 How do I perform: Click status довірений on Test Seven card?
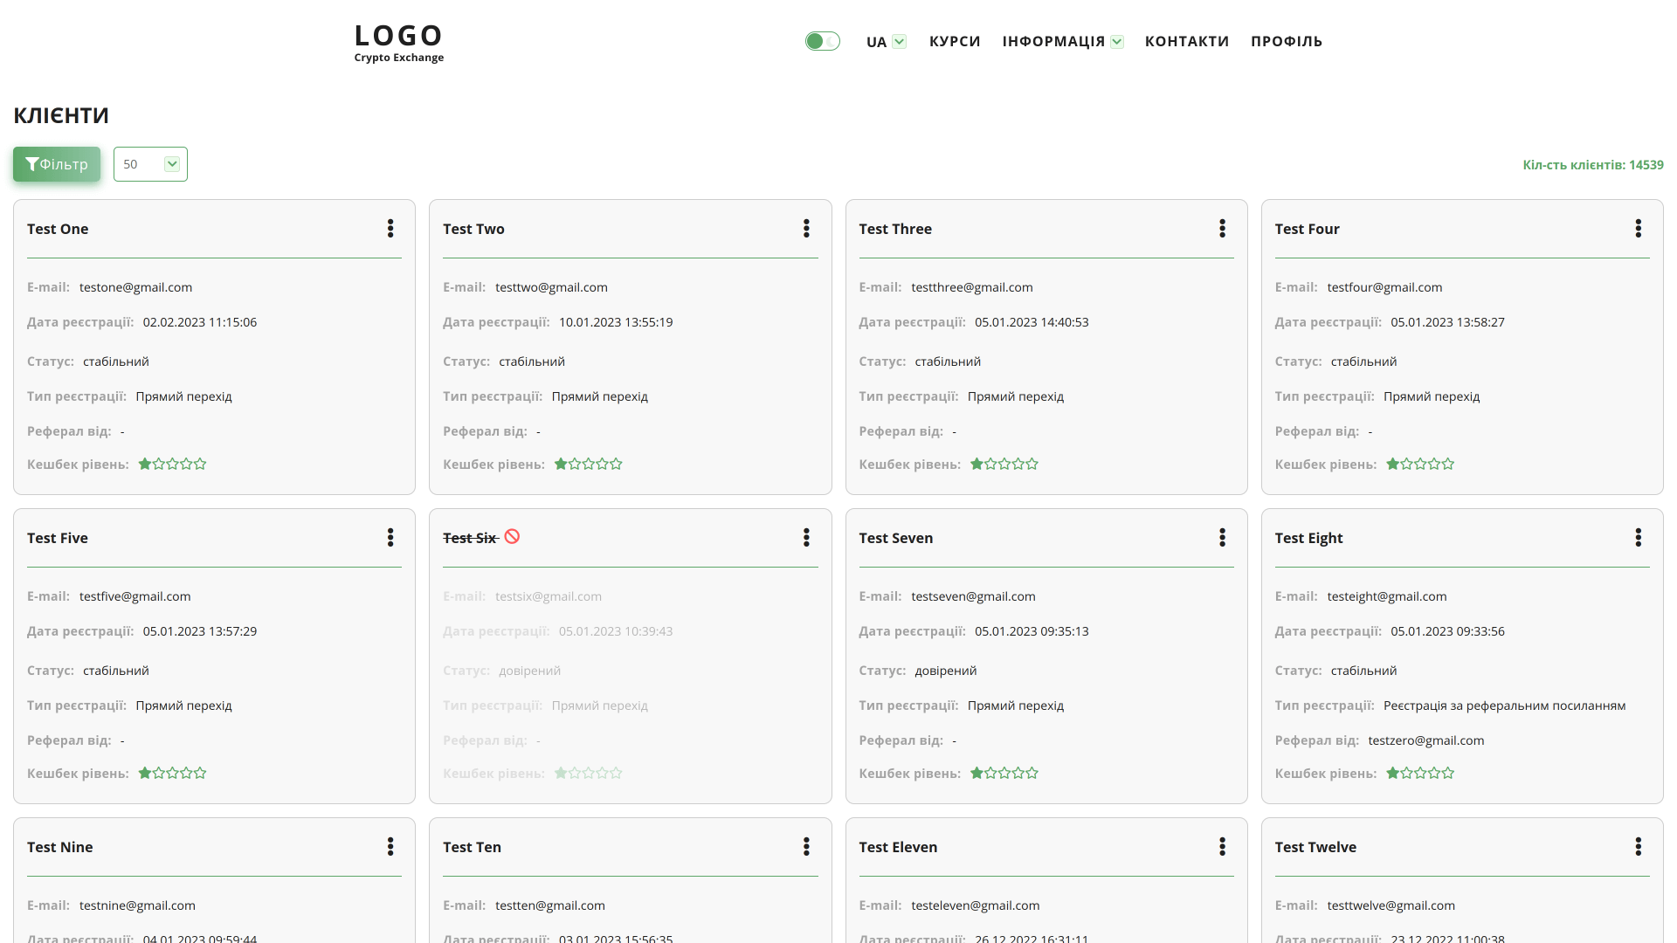click(945, 671)
